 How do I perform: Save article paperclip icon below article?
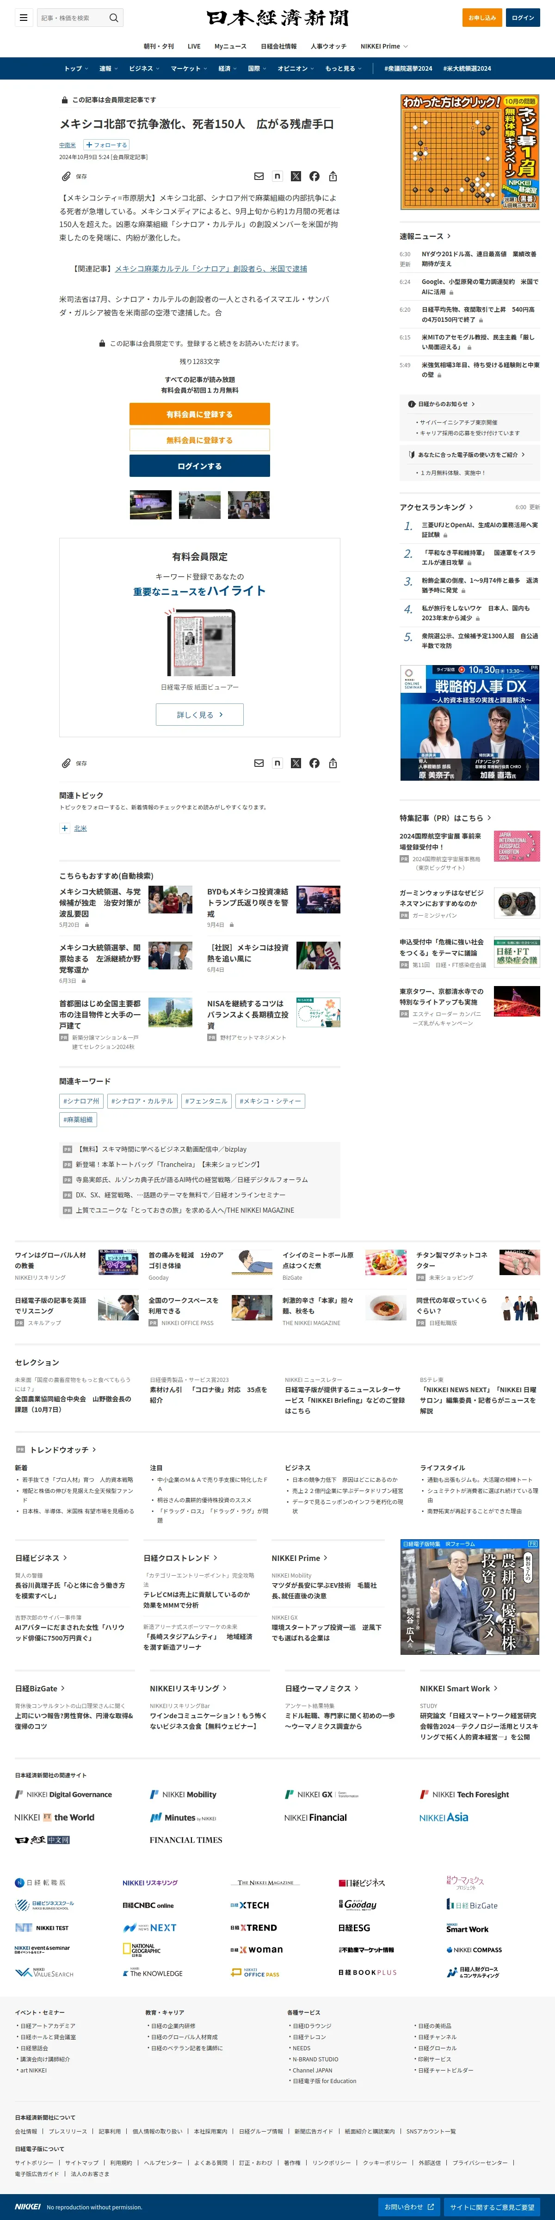(66, 763)
